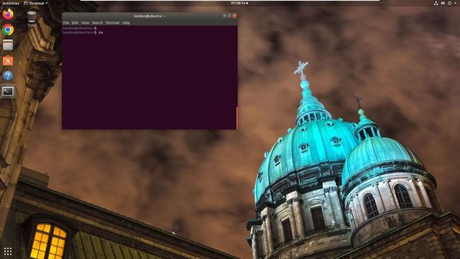Click Activities in the top bar
Viewport: 460px width, 259px height.
pos(11,3)
